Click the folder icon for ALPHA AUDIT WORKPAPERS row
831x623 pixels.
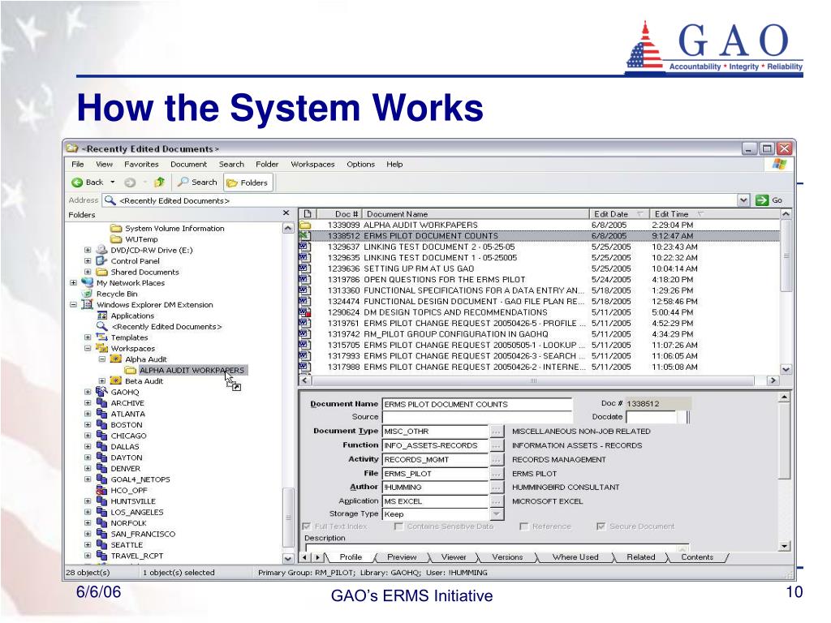(x=305, y=225)
